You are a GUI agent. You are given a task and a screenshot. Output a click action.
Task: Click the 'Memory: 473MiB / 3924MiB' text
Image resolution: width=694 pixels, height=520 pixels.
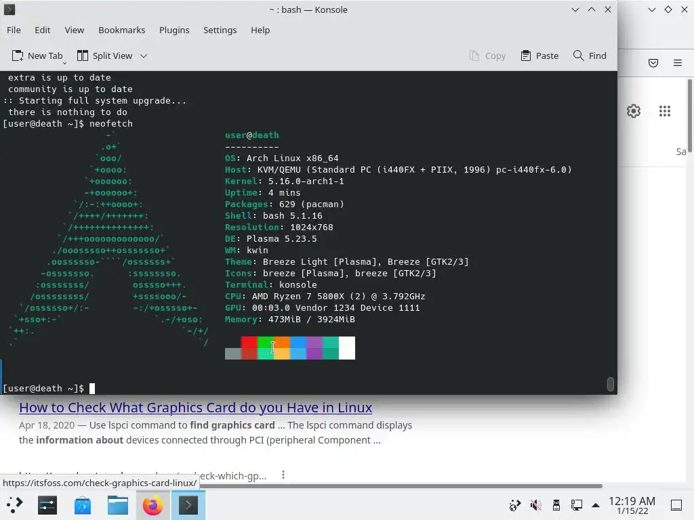(x=290, y=320)
